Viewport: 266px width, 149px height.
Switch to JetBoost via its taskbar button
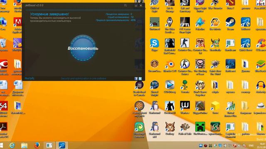[x=62, y=145]
